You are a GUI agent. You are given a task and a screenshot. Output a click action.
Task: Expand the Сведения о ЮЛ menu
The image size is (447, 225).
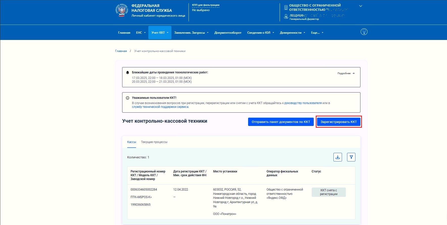[x=260, y=33]
